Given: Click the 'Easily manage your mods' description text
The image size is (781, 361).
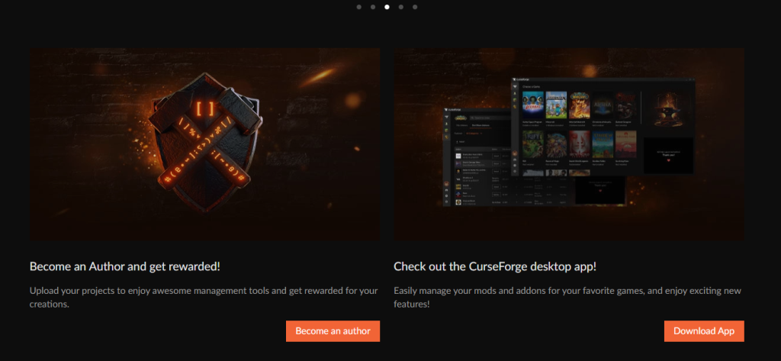Looking at the screenshot, I should 567,297.
